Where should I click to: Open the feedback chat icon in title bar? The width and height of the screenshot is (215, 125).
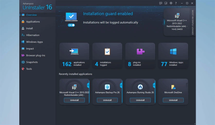point(161,3)
